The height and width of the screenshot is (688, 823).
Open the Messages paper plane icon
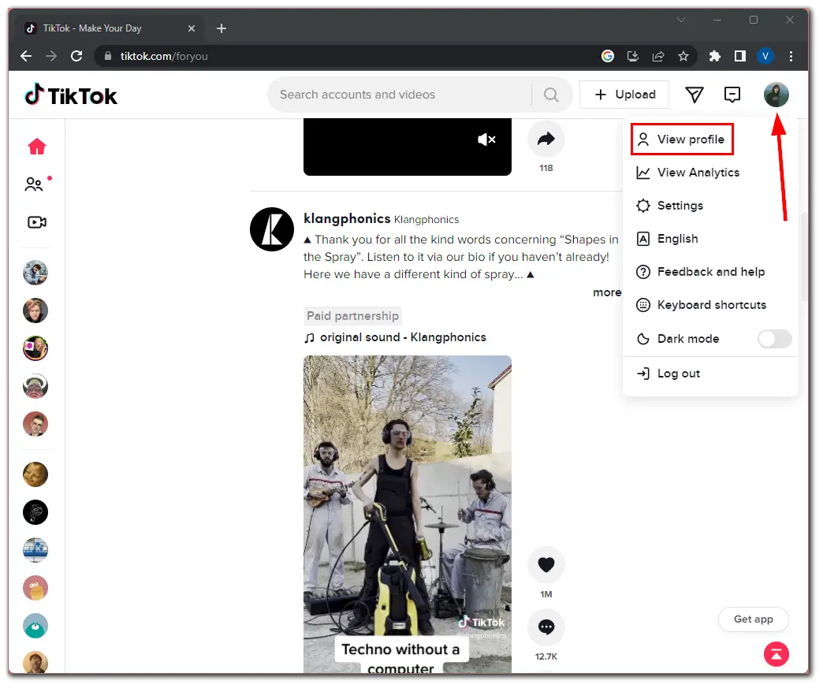tap(694, 95)
